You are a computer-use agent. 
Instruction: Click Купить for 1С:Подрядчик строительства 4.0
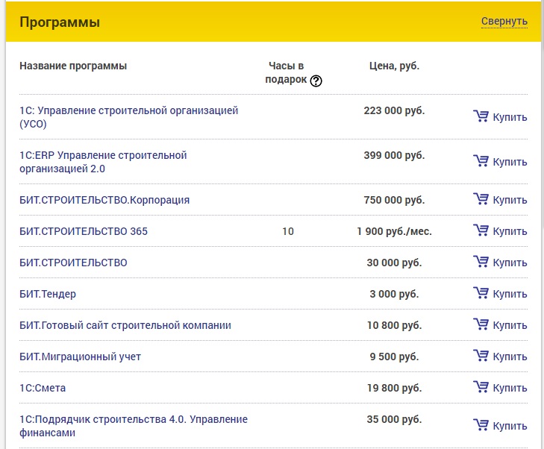pos(500,426)
